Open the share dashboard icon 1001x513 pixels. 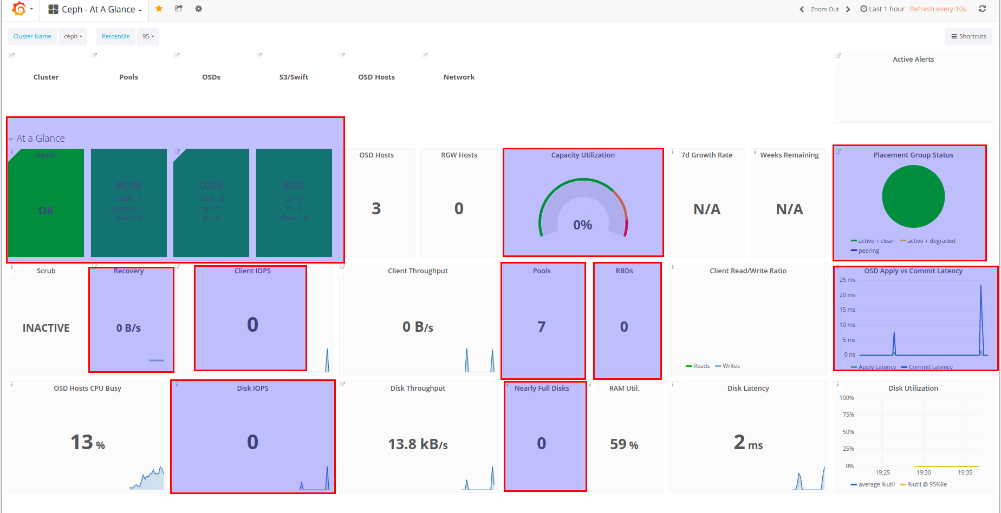tap(179, 9)
